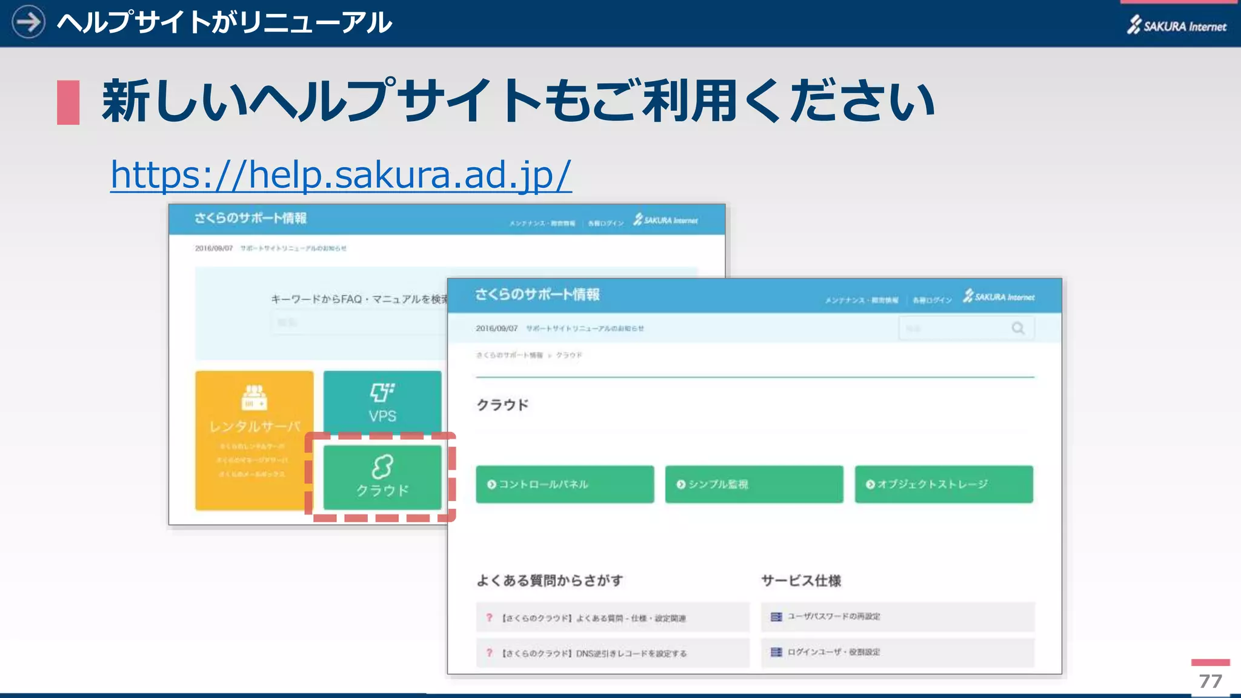1241x698 pixels.
Task: Click よくある質問からさがす heading
Action: pyautogui.click(x=550, y=580)
